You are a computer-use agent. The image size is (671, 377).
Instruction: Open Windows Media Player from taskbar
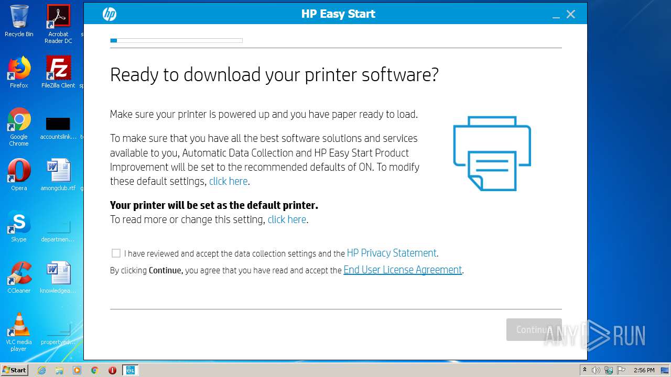(x=77, y=370)
